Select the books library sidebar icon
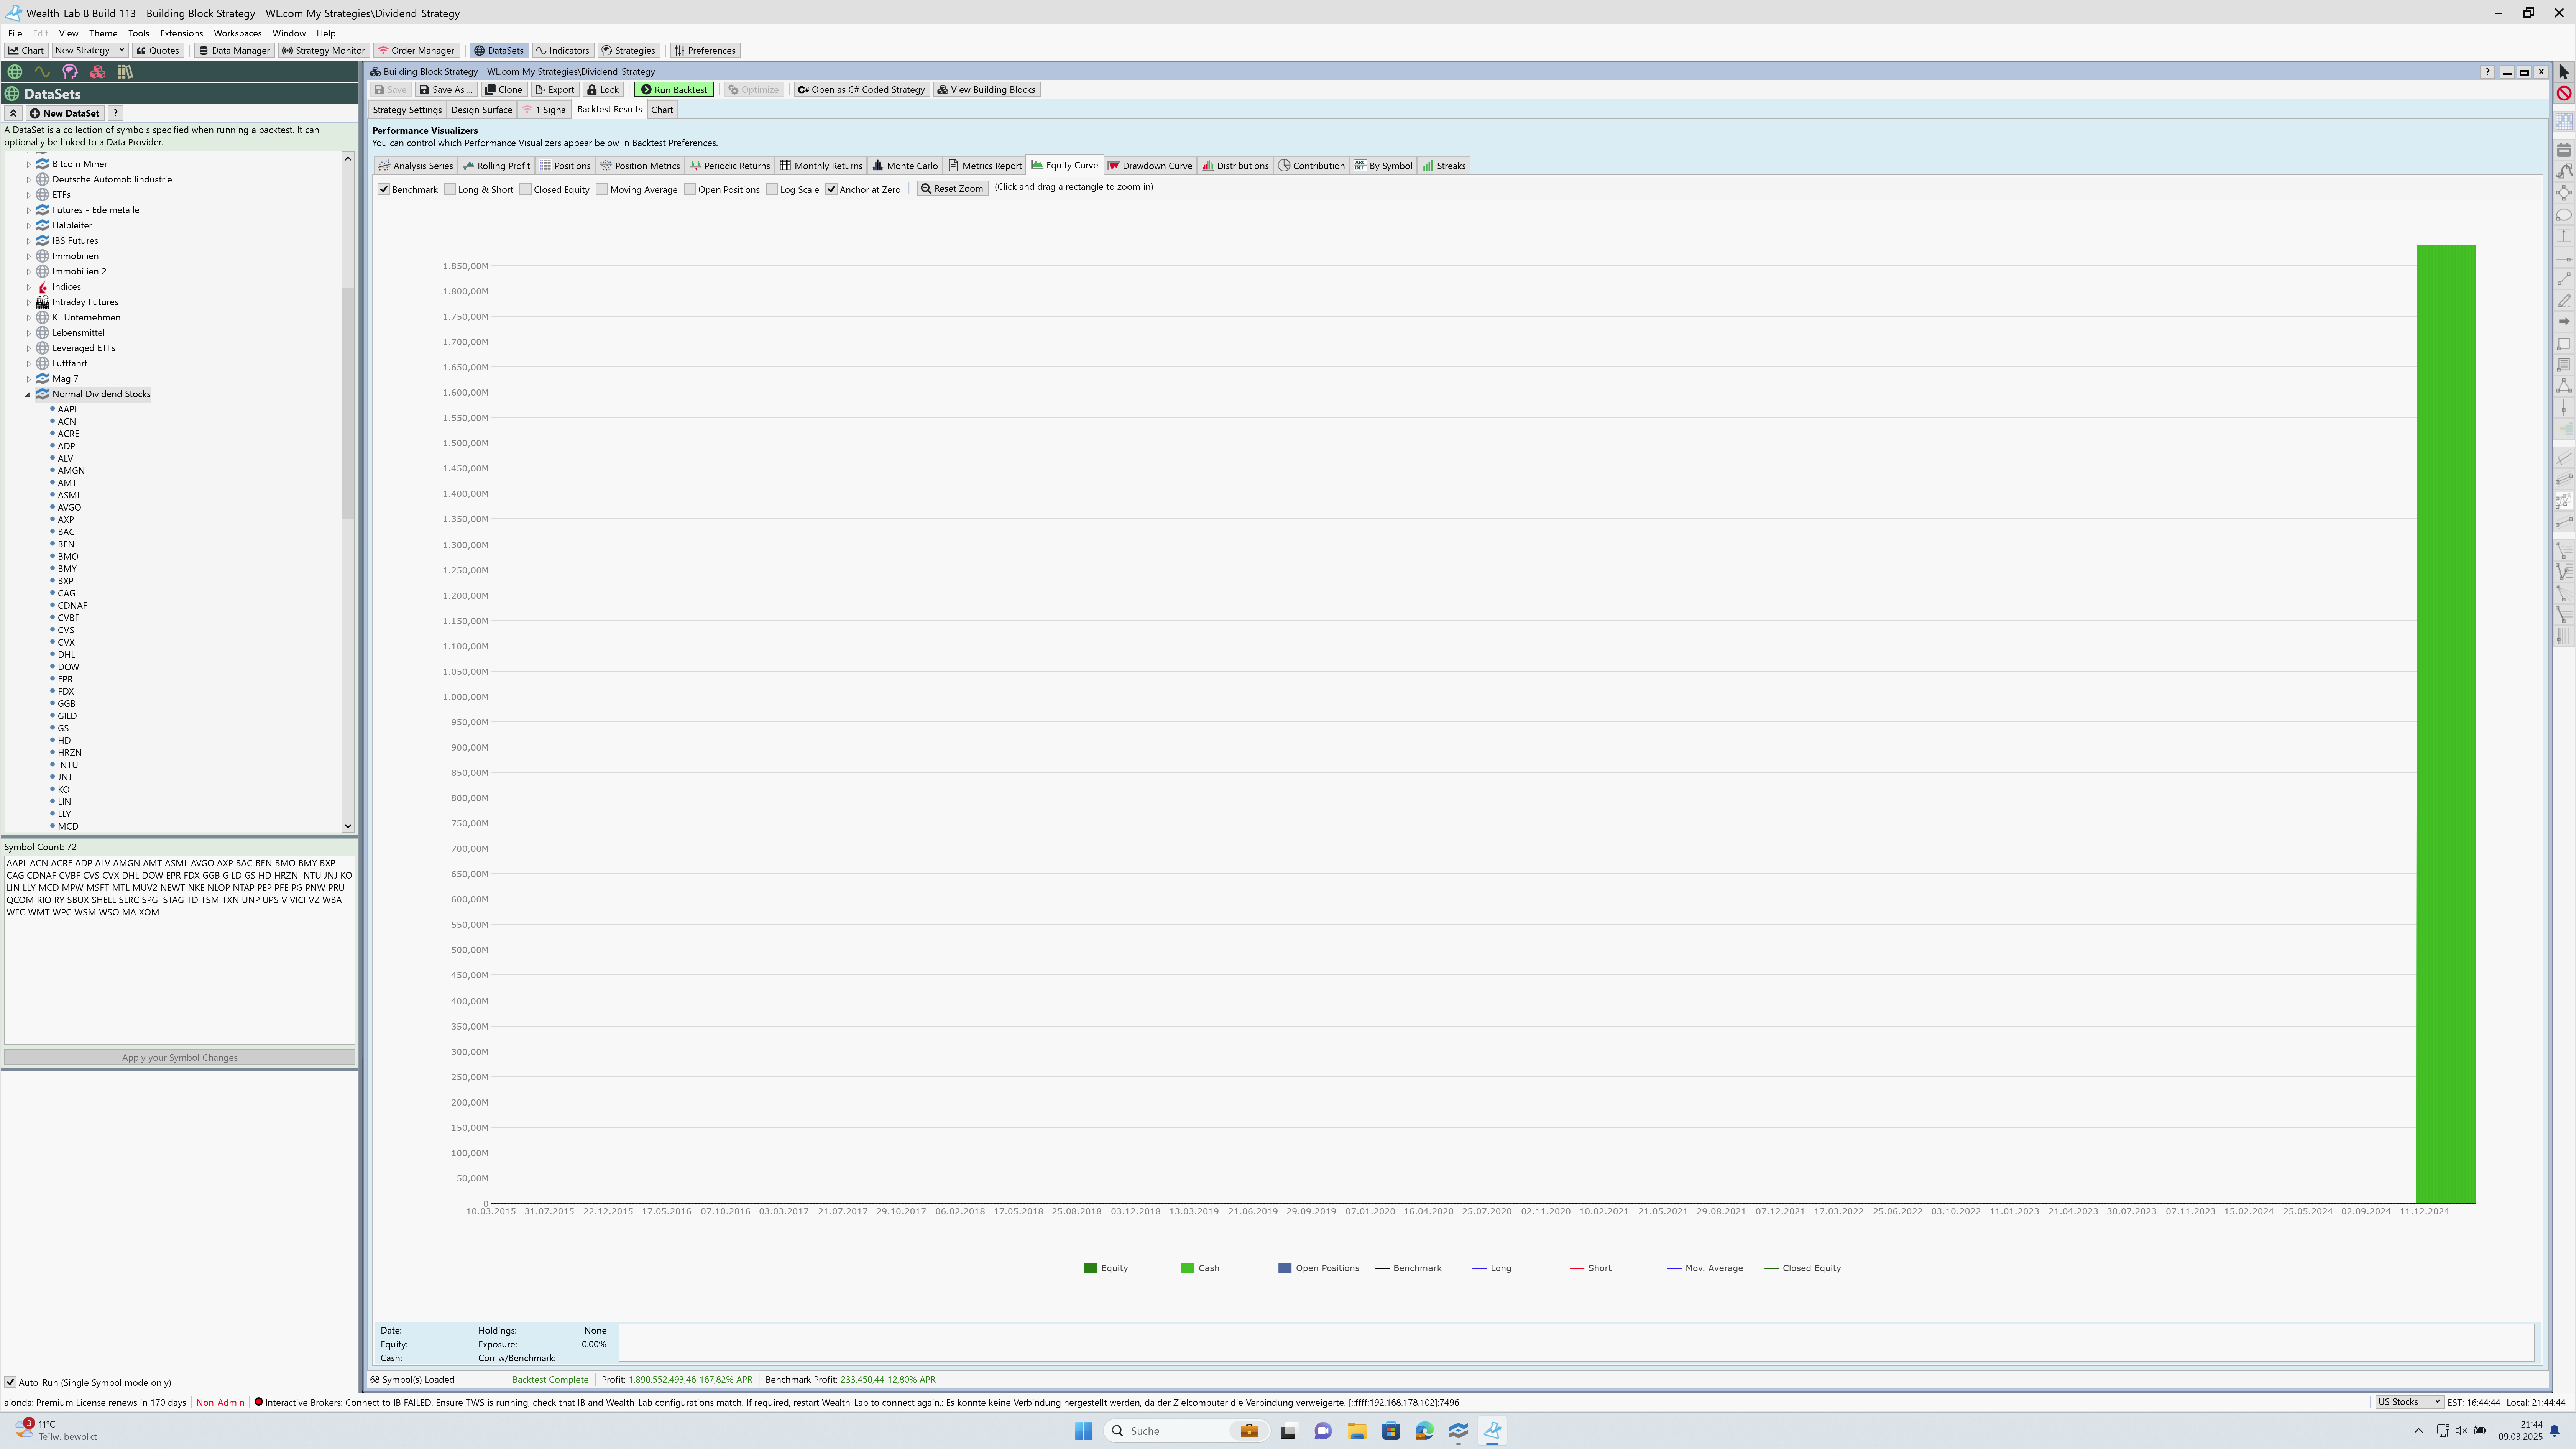This screenshot has height=1449, width=2576. (125, 72)
